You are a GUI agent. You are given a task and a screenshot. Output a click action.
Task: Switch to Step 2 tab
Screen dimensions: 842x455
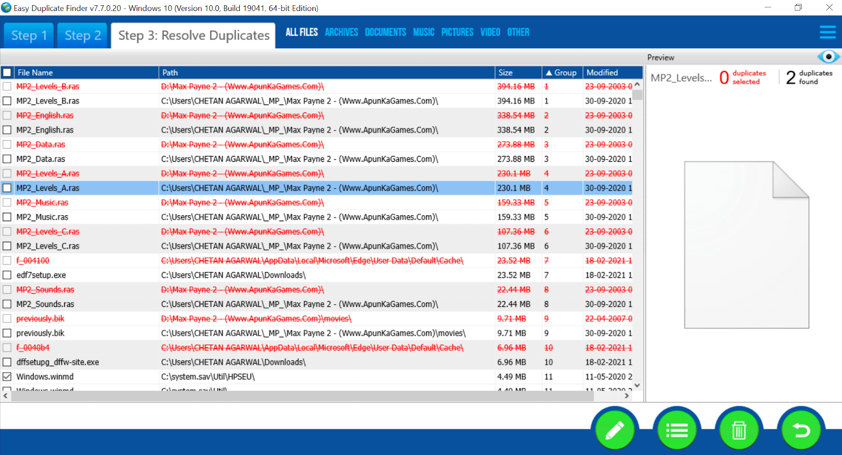click(83, 35)
